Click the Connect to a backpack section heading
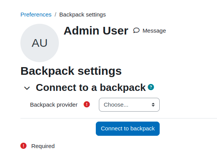Image resolution: width=217 pixels, height=163 pixels. [x=91, y=87]
